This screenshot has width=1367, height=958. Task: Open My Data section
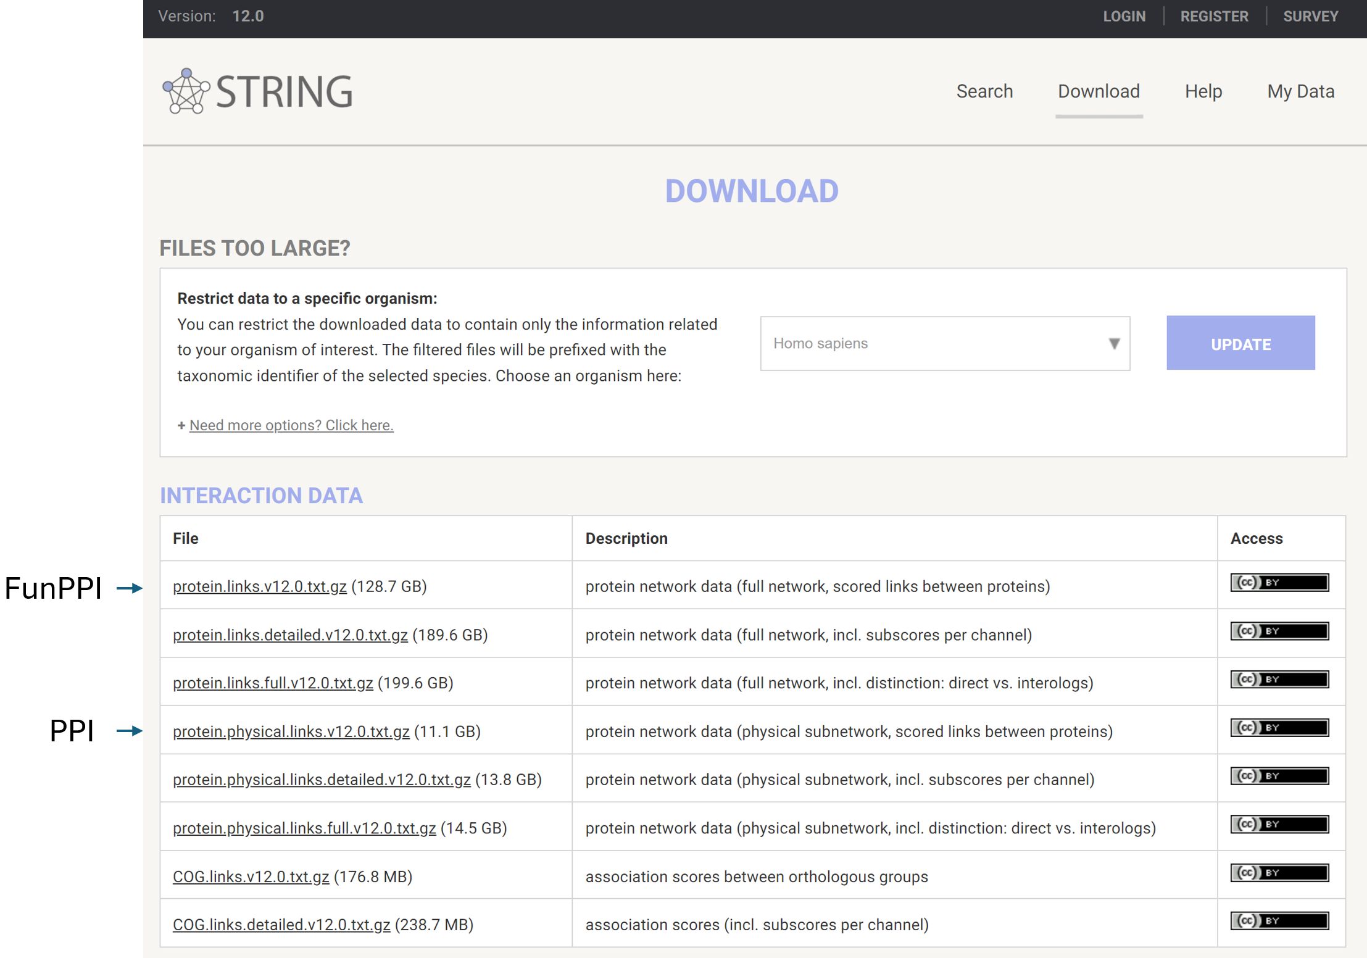tap(1300, 91)
